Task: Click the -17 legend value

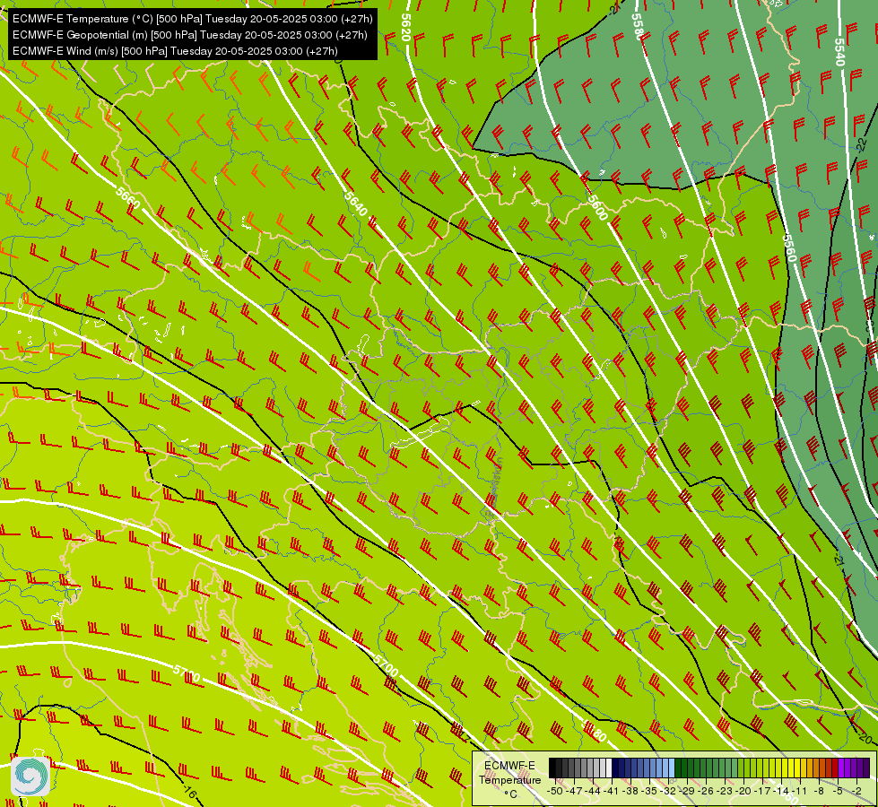Action: point(762,791)
